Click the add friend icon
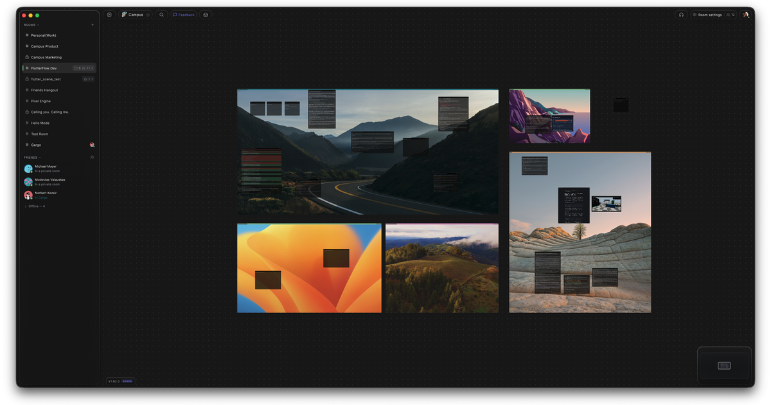The image size is (771, 405). [x=93, y=157]
